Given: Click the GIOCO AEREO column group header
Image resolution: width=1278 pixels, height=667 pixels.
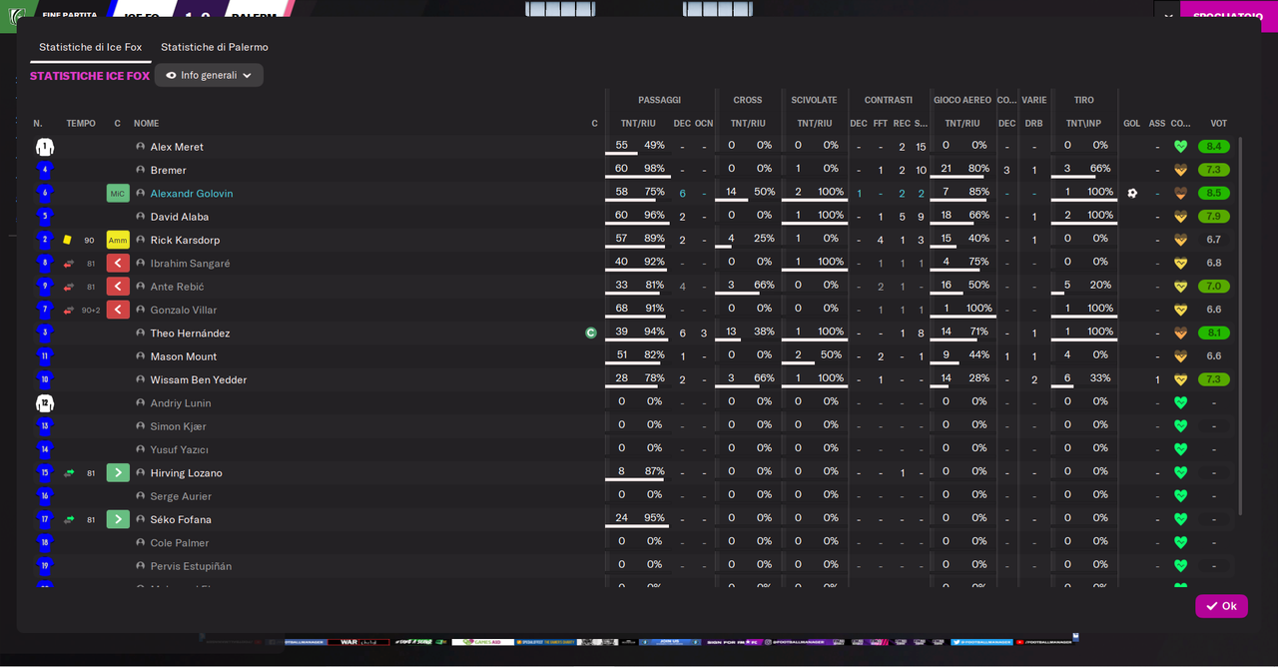Looking at the screenshot, I should point(962,100).
